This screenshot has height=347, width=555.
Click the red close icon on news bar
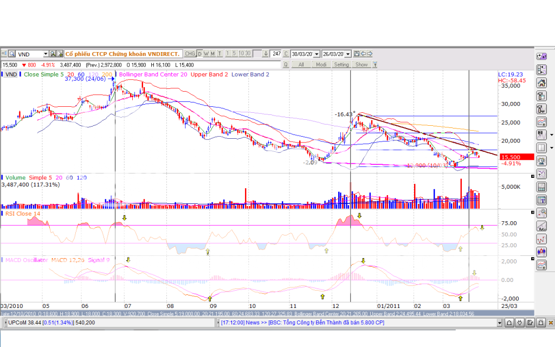pyautogui.click(x=550, y=323)
